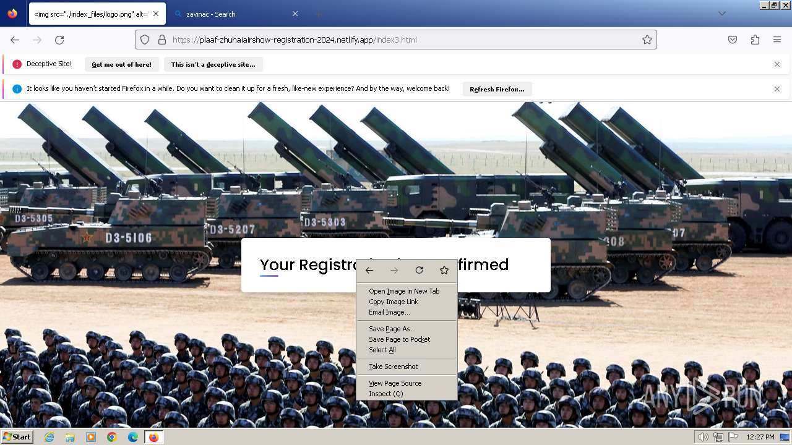
Task: Launch Internet Explorer from taskbar
Action: tap(49, 437)
